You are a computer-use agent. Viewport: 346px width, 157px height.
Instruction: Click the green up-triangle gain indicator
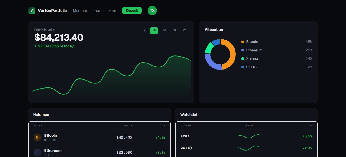(35, 46)
